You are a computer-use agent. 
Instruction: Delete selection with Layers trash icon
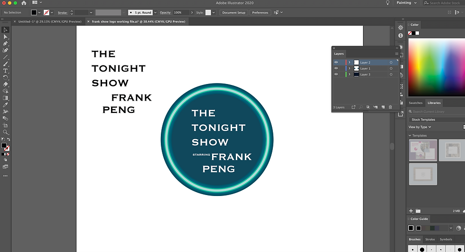tap(390, 107)
